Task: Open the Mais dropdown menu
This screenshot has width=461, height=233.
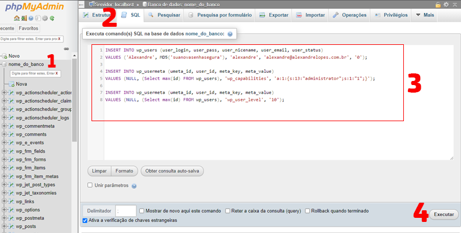Action: pyautogui.click(x=424, y=15)
